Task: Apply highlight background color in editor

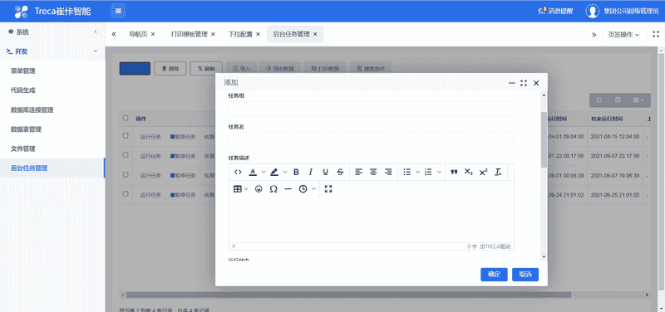Action: point(274,172)
